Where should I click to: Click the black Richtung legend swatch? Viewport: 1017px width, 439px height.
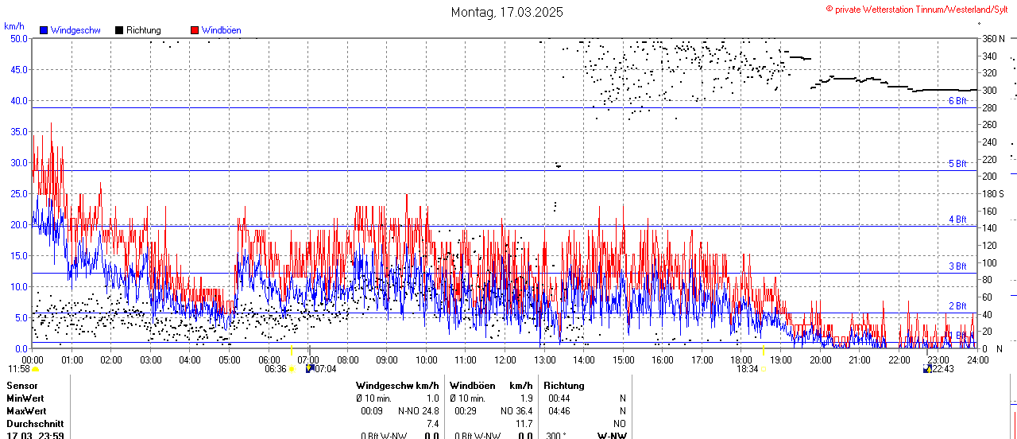(x=119, y=30)
